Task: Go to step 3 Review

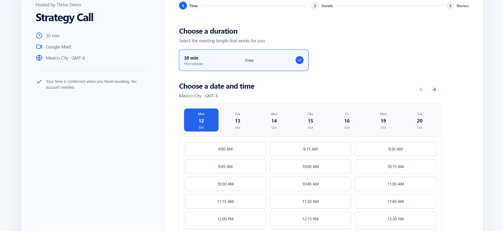Action: click(x=457, y=6)
